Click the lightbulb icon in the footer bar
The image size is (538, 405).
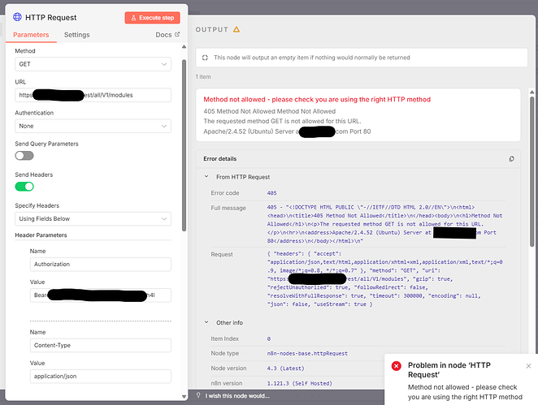pos(200,395)
